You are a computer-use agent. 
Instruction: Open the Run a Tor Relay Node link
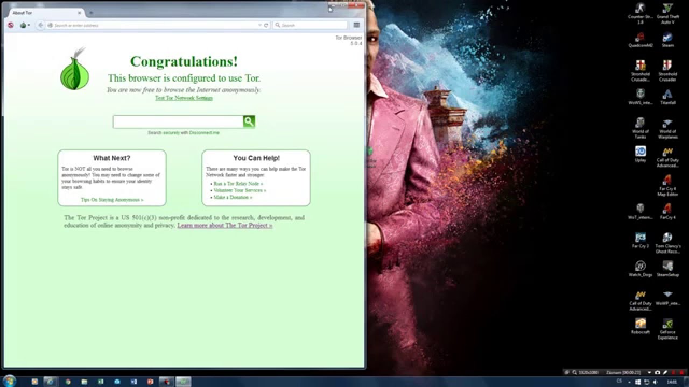pyautogui.click(x=238, y=184)
